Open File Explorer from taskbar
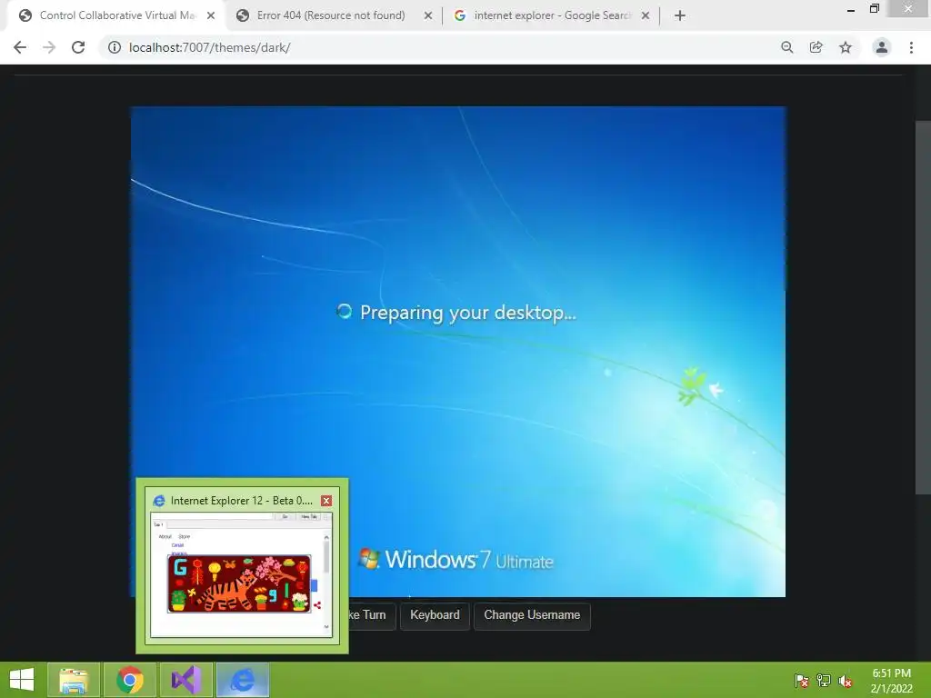Screen dimensions: 931x698 (x=74, y=680)
